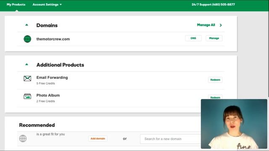Screen dimensions: 269x151
Task: Click the Photo Album picture icon
Action: click(27, 96)
